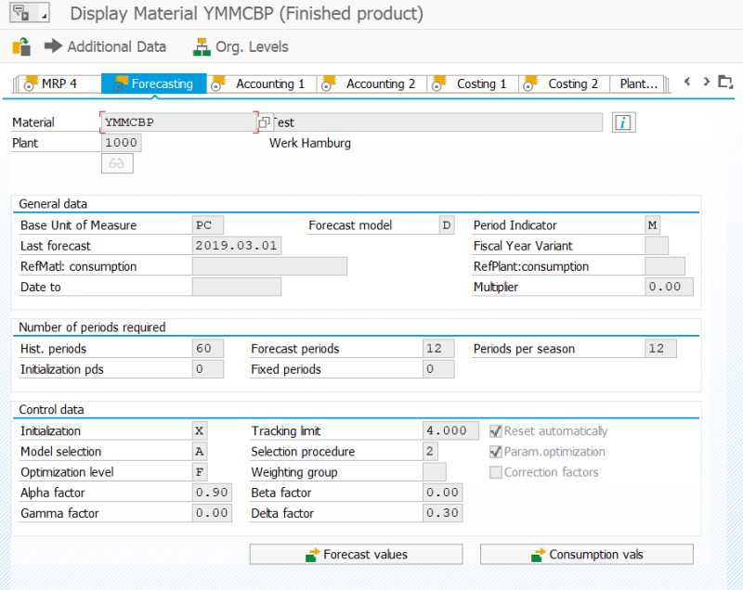Open the Accounting 2 tab
The height and width of the screenshot is (590, 743).
click(x=372, y=83)
